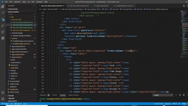Screen dimensions: 188x106
Task: Open the Search view in activity bar
Action: pos(3,13)
